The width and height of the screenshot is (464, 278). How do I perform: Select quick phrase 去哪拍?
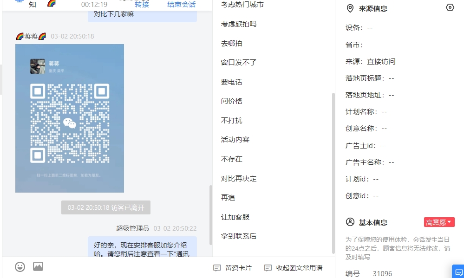(232, 44)
